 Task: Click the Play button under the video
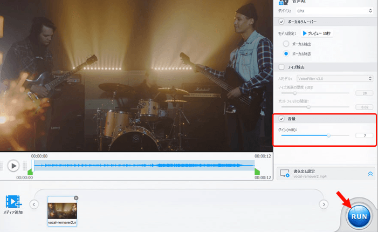13,166
